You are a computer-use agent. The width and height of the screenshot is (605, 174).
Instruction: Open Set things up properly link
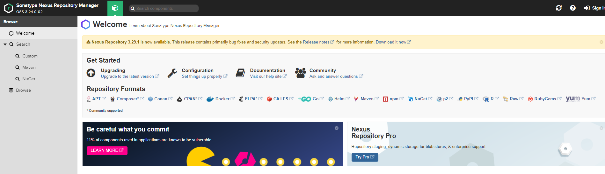pos(204,77)
